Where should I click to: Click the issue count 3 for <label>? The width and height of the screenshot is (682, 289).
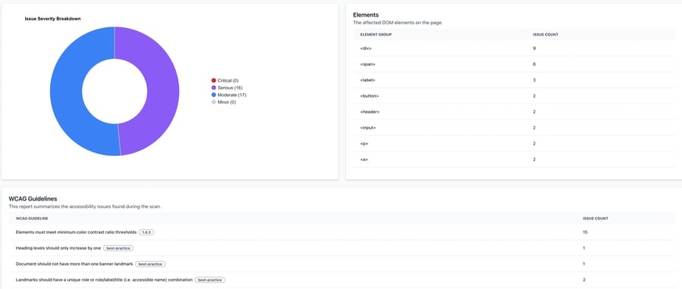point(534,80)
